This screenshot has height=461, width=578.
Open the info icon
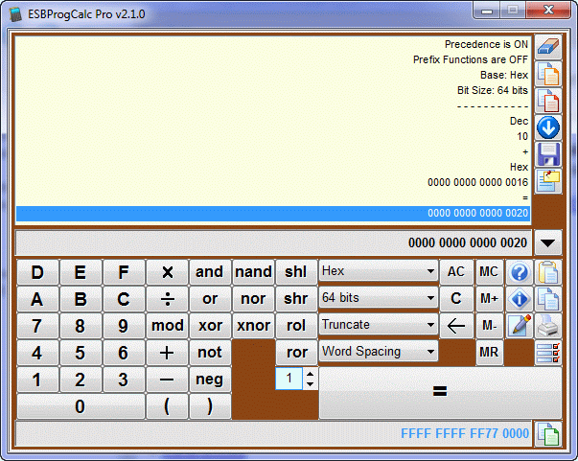pos(519,299)
